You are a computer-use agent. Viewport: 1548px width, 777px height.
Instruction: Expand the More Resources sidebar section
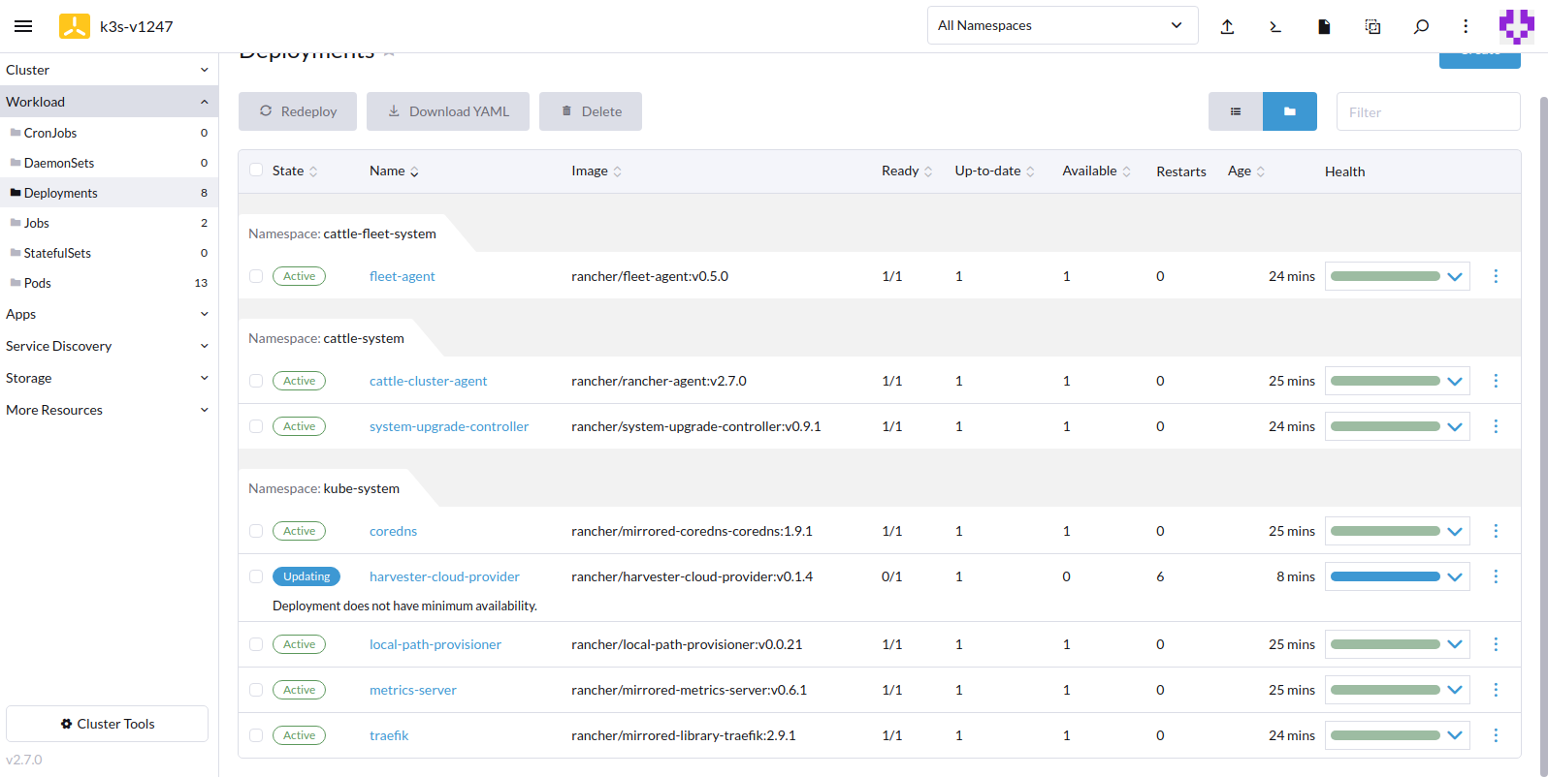coord(109,410)
